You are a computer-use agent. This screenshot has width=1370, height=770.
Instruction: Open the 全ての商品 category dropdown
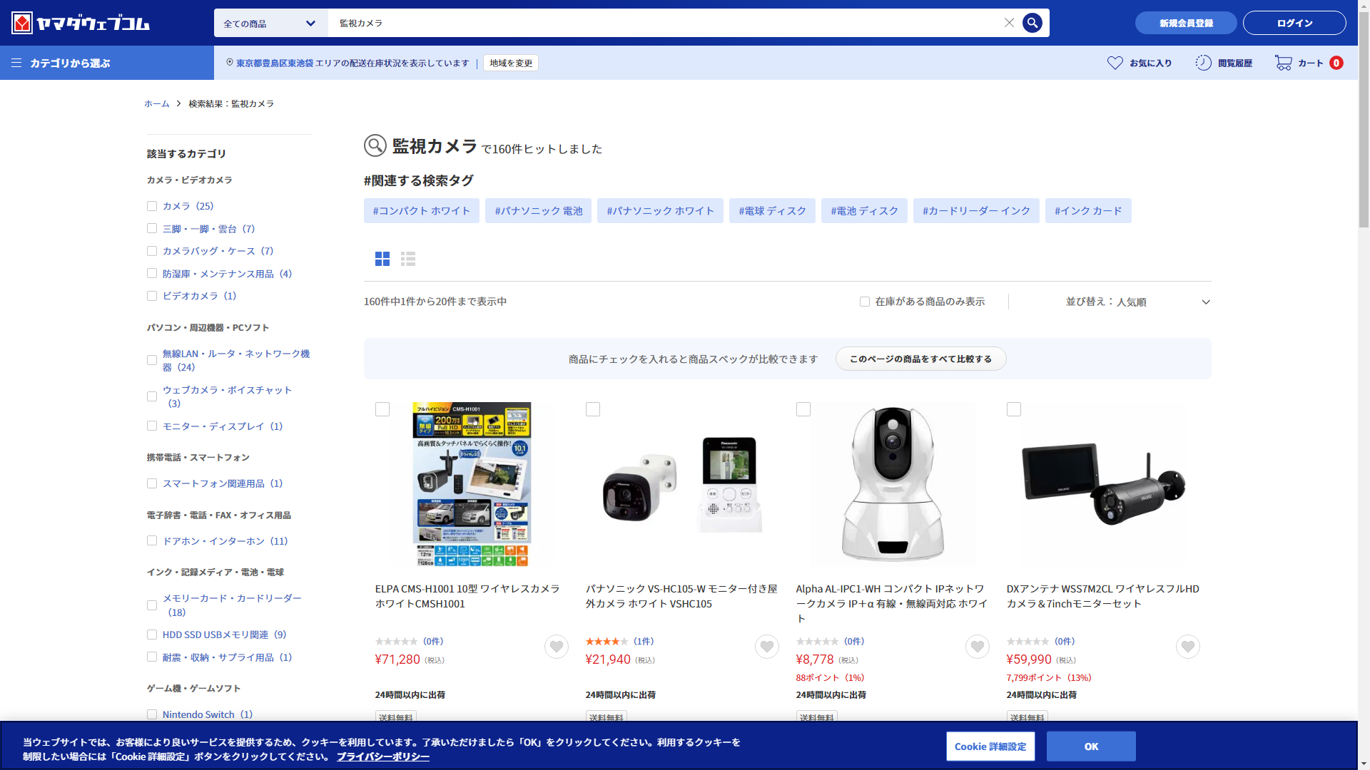(270, 24)
